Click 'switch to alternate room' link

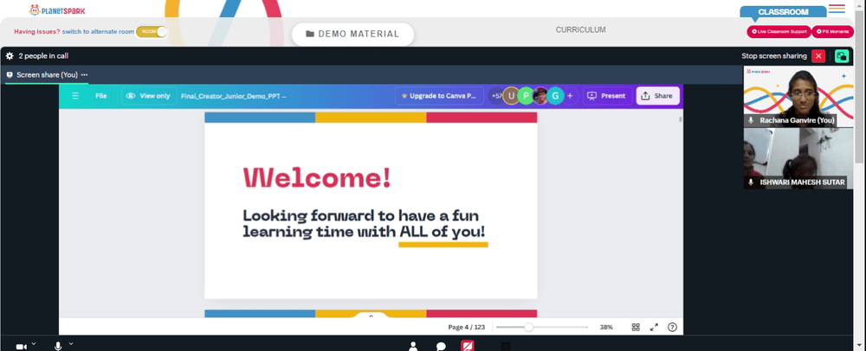tap(98, 32)
